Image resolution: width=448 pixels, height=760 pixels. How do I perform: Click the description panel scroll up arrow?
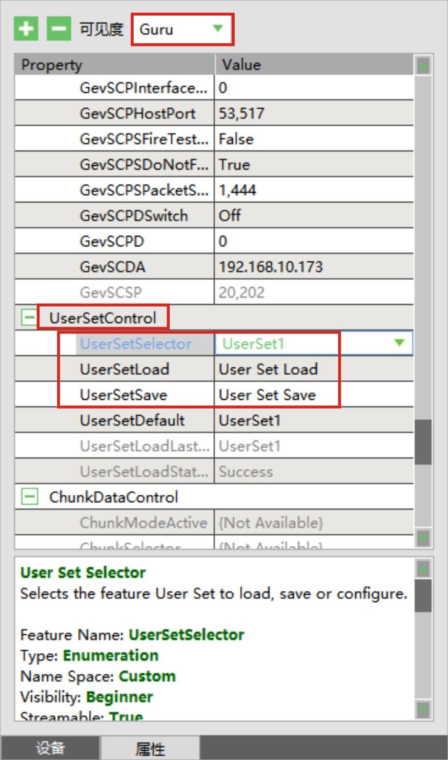[x=423, y=568]
